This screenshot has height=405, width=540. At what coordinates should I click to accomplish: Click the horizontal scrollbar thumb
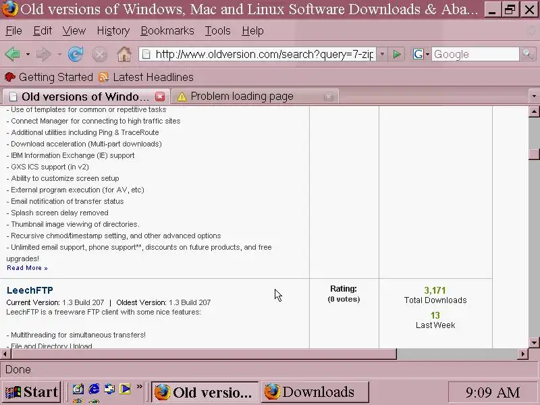[204, 354]
